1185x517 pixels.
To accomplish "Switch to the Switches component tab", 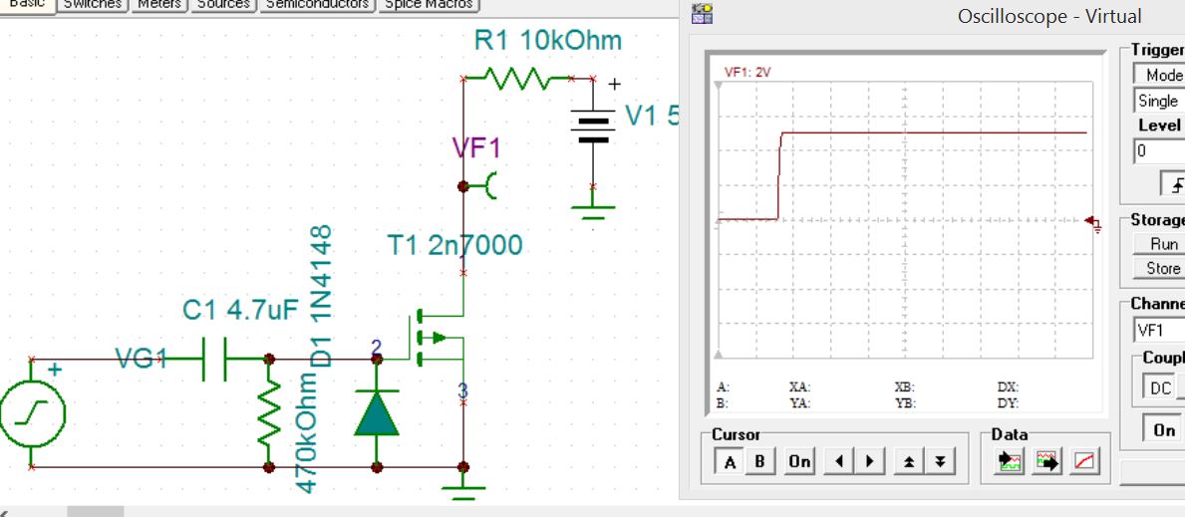I will [x=93, y=5].
